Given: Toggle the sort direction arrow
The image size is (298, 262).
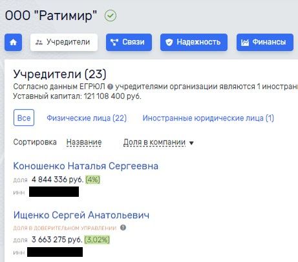Looking at the screenshot, I should point(191,143).
